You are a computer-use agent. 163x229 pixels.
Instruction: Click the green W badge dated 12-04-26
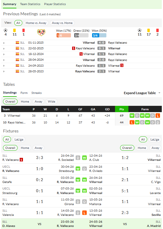point(84,158)
